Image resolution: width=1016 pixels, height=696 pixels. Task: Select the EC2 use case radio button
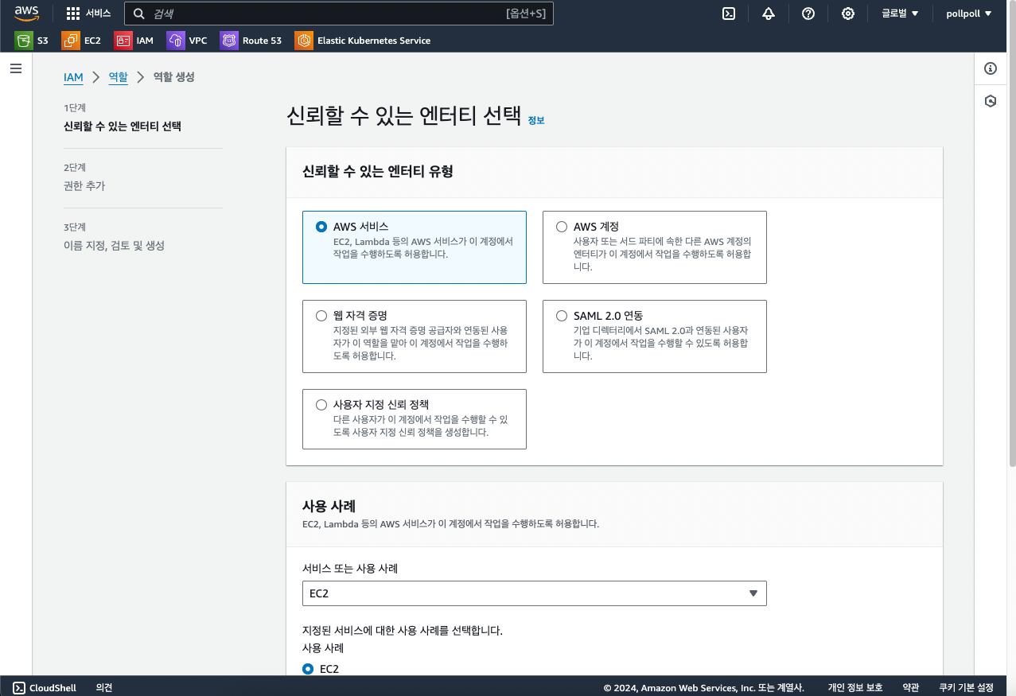308,669
